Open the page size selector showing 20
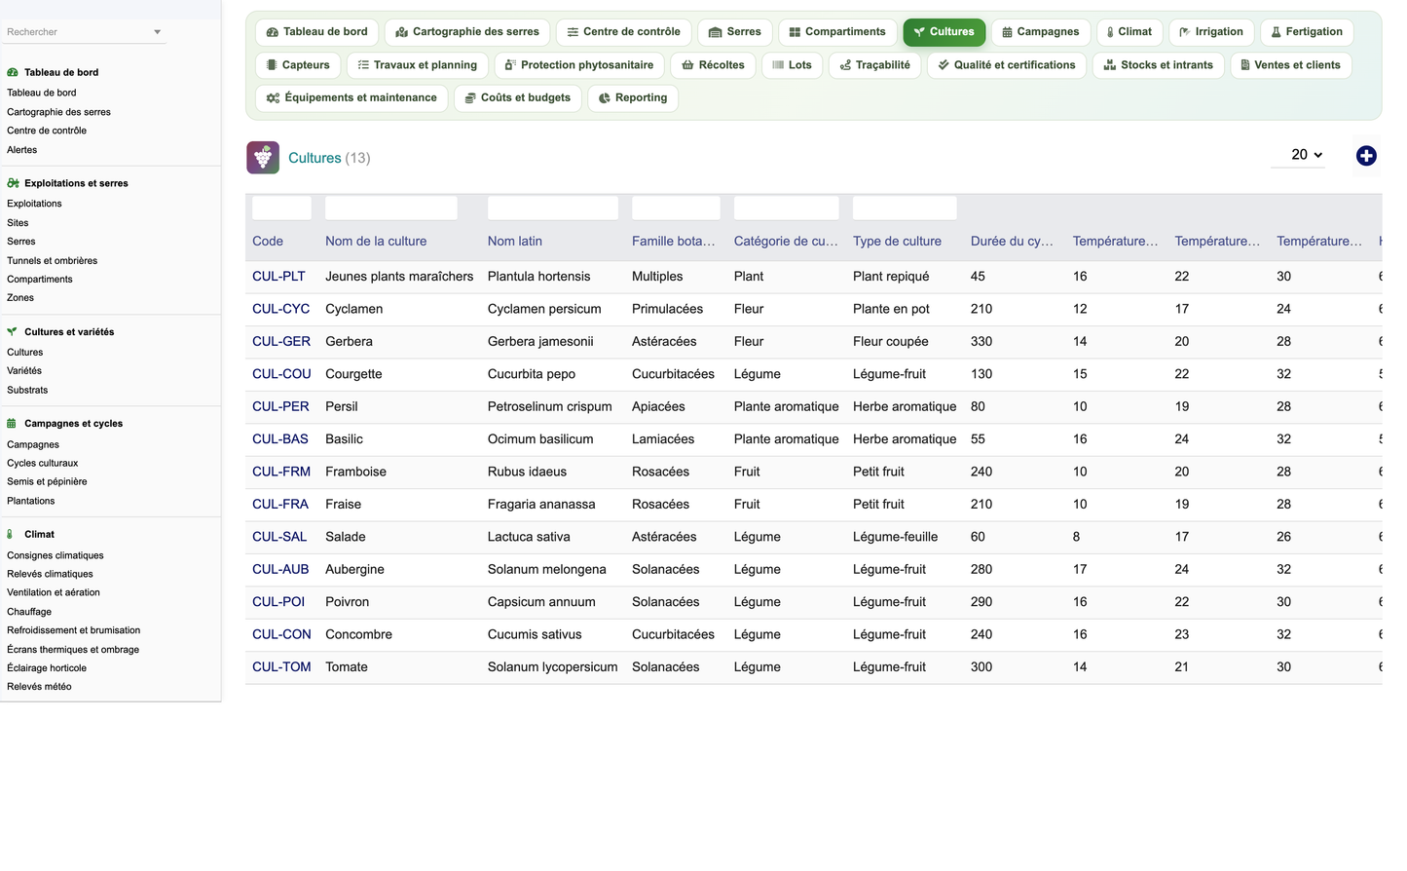 (x=1298, y=155)
